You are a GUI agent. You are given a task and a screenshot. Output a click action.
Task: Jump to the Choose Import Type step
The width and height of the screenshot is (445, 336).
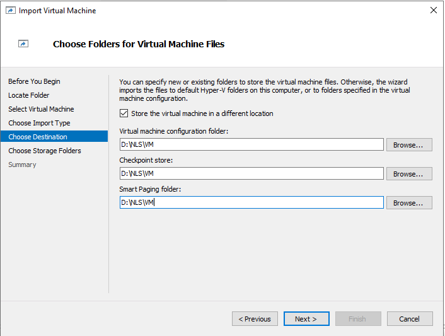point(39,123)
